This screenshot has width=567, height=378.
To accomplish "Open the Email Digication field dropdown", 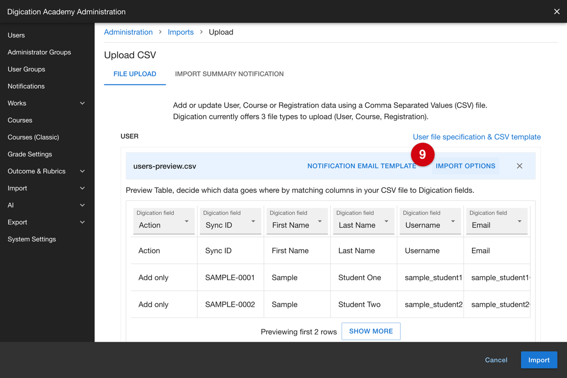I will pos(496,221).
